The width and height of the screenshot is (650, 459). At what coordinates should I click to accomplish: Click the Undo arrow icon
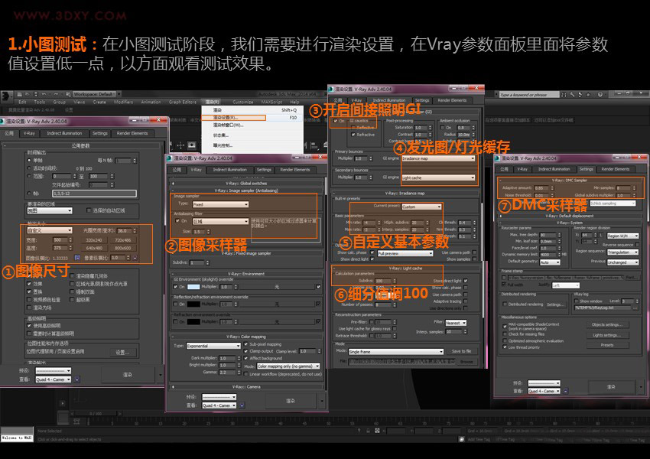pos(44,95)
